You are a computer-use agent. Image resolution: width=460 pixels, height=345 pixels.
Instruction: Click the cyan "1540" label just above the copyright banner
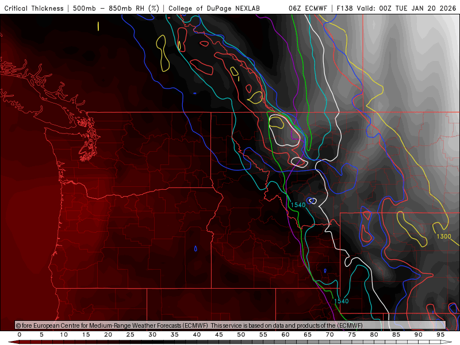point(341,301)
